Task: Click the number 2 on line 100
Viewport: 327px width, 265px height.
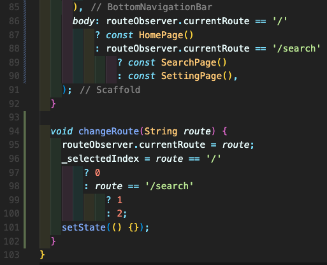Action: point(120,213)
